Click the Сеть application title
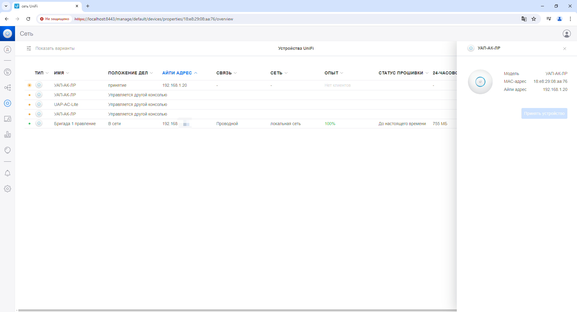Screen dimensions: 577x312 (26, 34)
